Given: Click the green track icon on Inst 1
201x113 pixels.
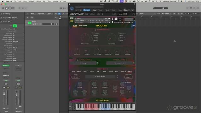Looking at the screenshot, I should pos(30,23).
